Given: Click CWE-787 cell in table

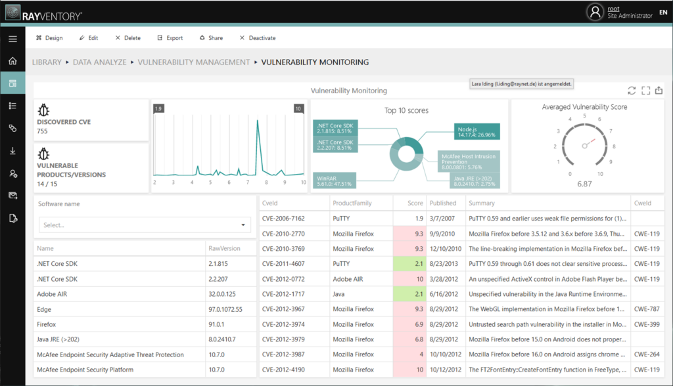Looking at the screenshot, I should click(x=647, y=309).
